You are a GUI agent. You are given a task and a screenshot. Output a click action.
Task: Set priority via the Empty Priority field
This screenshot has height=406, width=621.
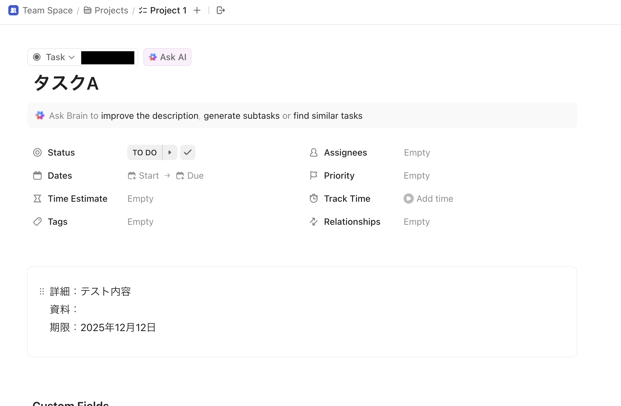(416, 175)
